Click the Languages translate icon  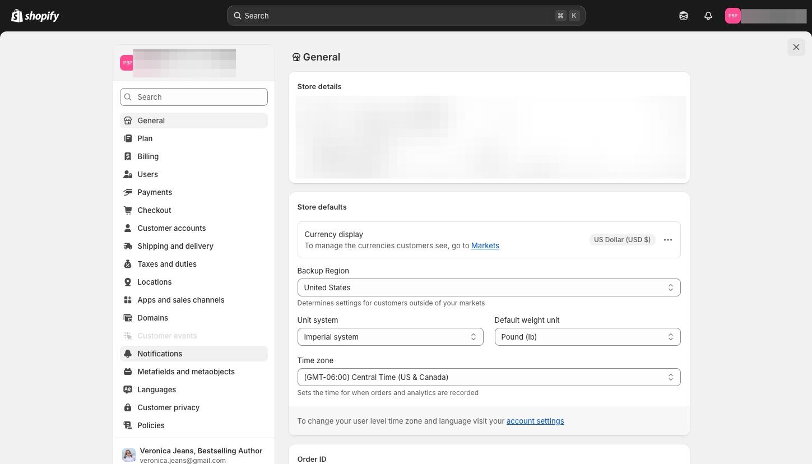[128, 389]
